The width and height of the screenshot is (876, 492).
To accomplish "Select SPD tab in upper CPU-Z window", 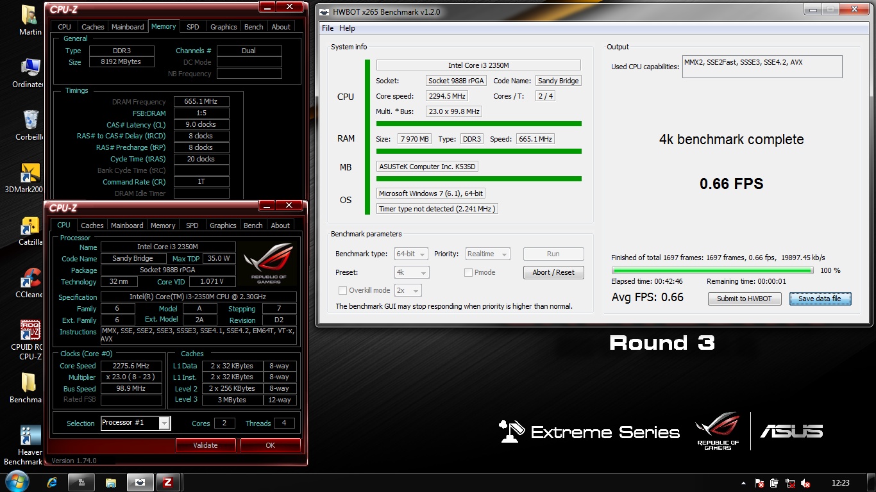I will coord(192,27).
